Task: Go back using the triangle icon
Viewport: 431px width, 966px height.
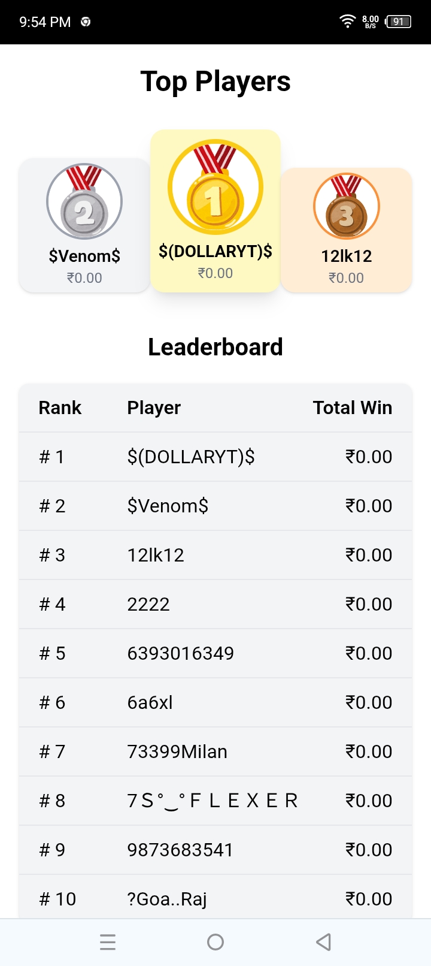Action: 323,942
